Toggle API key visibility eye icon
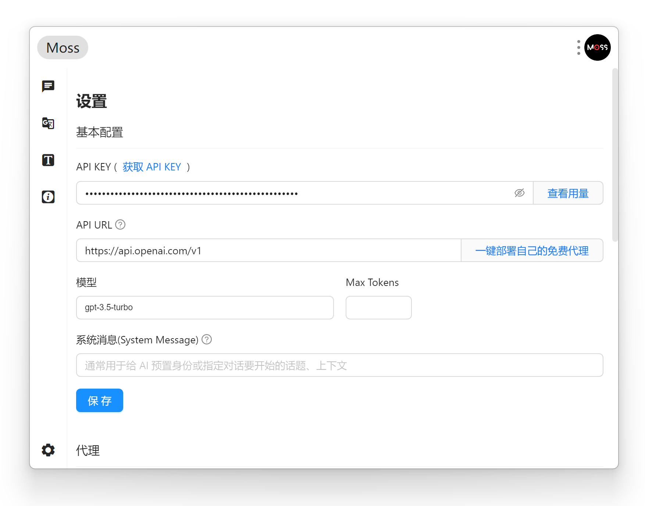 (520, 193)
